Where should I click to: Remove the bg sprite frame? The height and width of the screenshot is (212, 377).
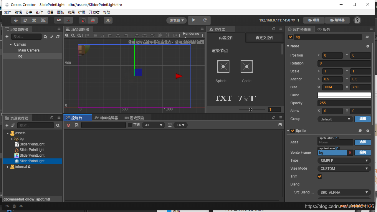(350, 153)
